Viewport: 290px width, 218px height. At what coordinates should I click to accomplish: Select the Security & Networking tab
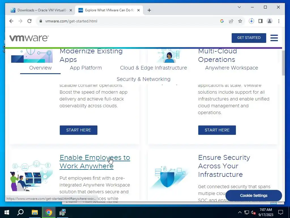(144, 79)
